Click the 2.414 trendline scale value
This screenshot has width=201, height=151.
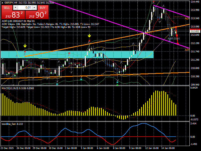click(x=193, y=124)
